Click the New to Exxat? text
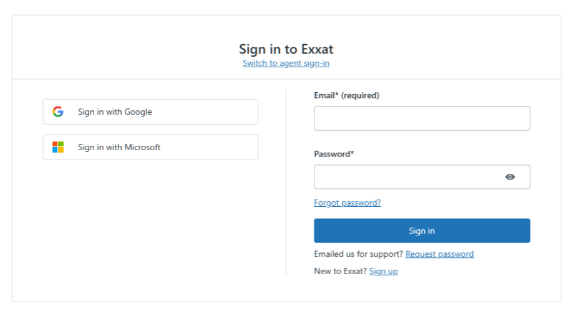Image resolution: width=584 pixels, height=324 pixels. point(340,272)
